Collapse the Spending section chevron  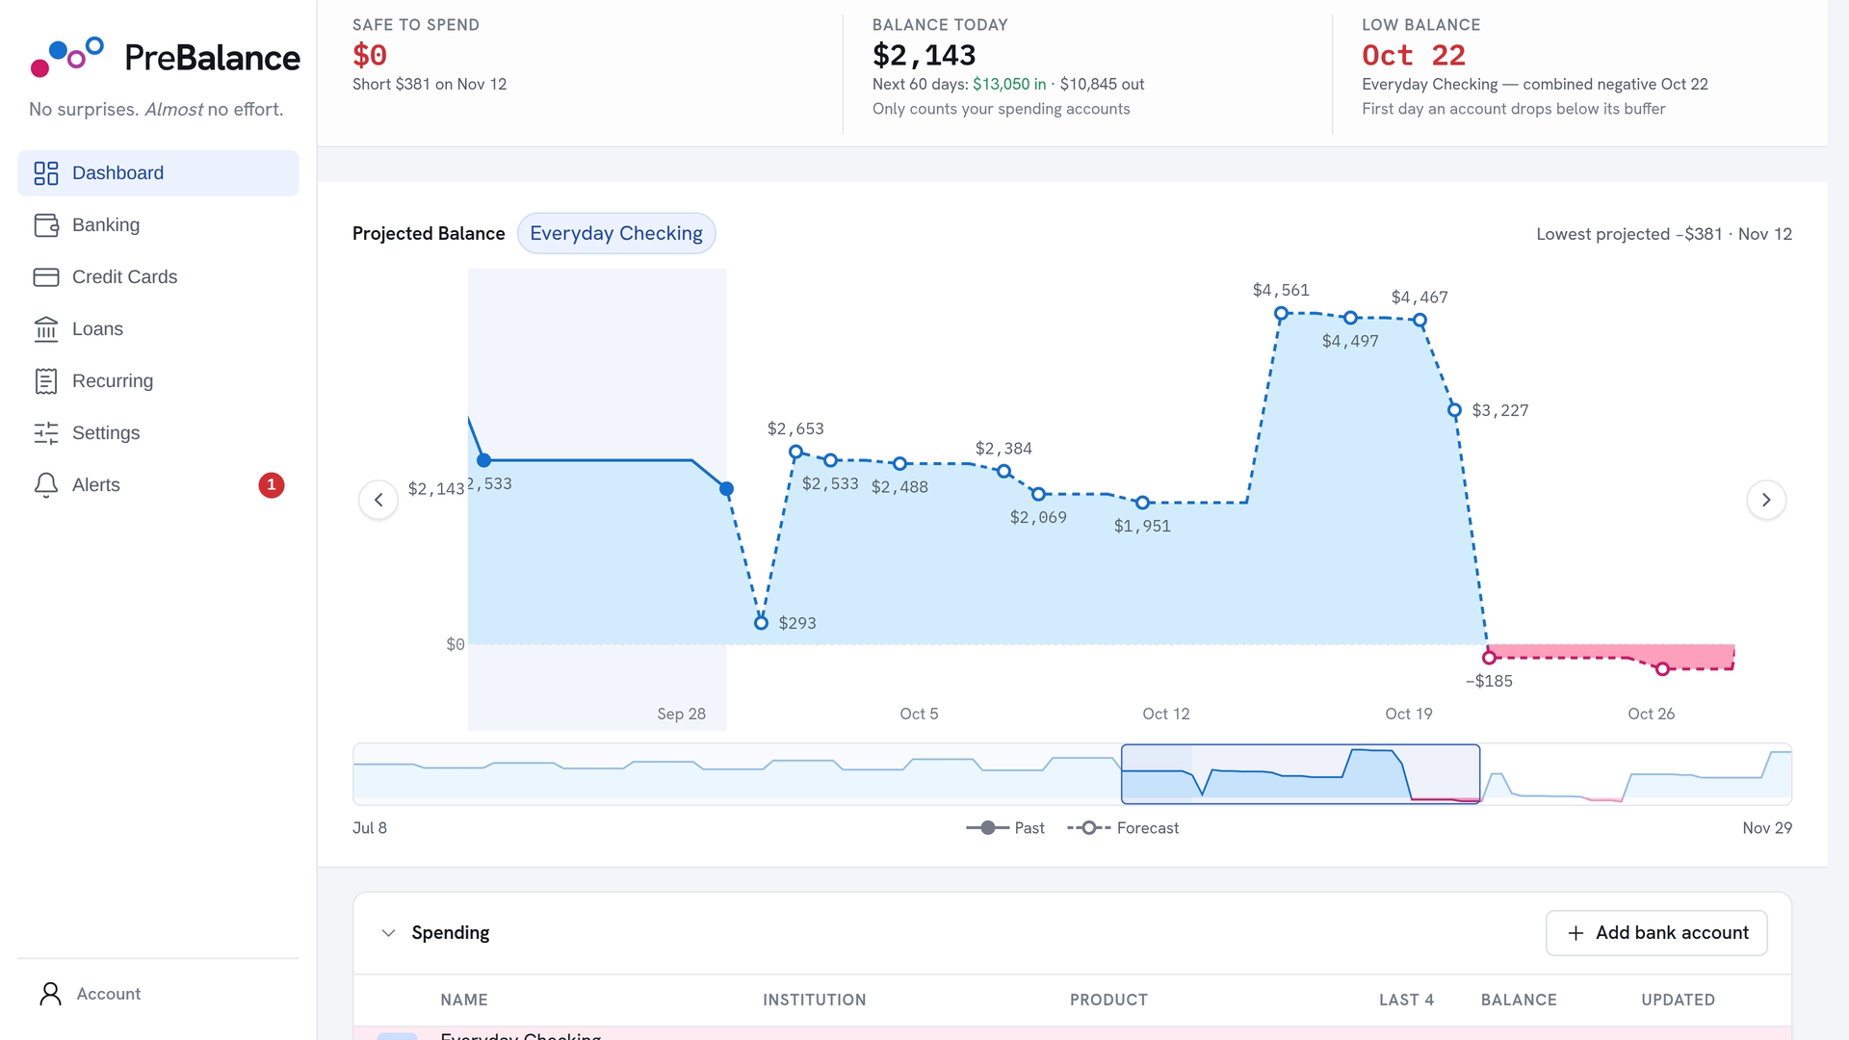pos(388,933)
